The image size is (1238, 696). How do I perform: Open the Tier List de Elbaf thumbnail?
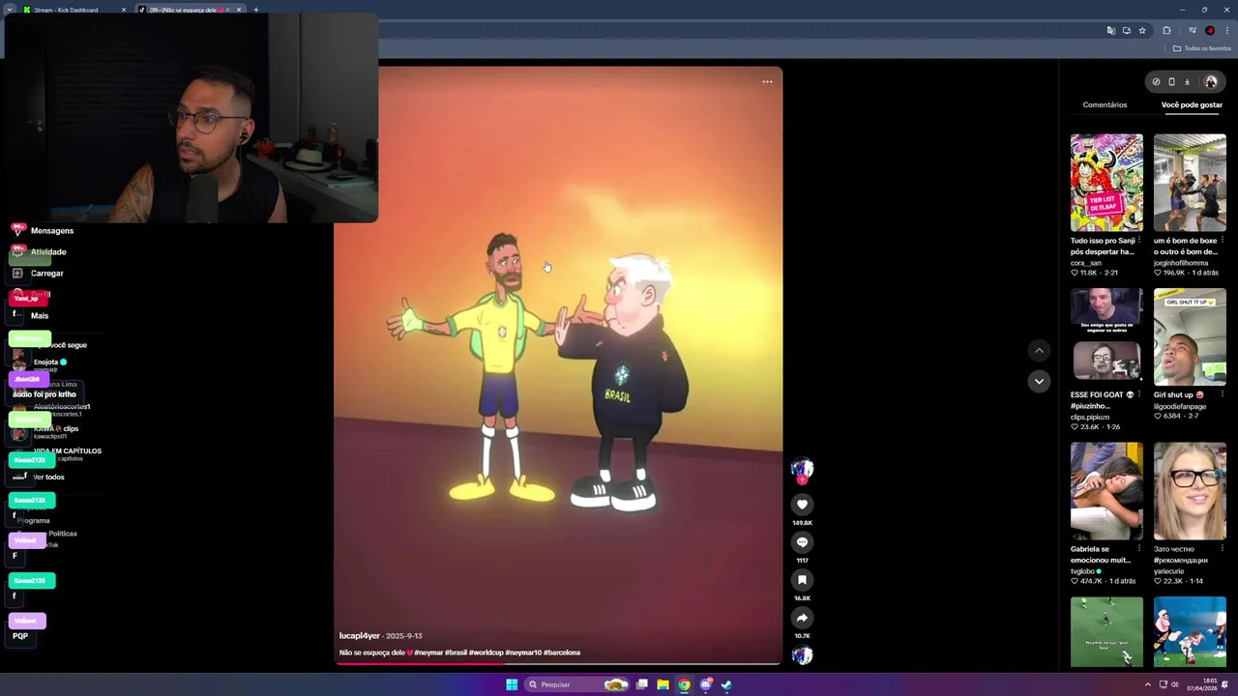1106,182
